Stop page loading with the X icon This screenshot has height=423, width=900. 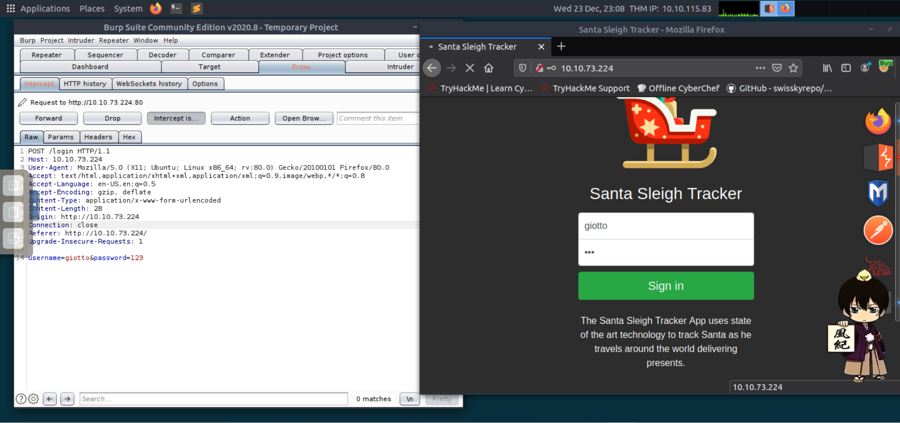(x=470, y=68)
